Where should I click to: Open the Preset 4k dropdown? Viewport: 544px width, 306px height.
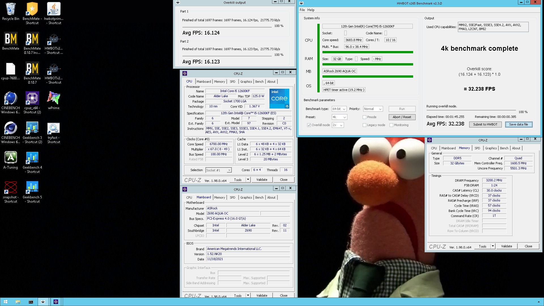(339, 117)
